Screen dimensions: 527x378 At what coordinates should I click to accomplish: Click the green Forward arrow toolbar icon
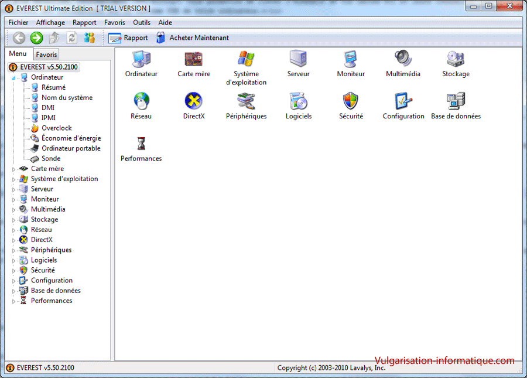pos(36,38)
